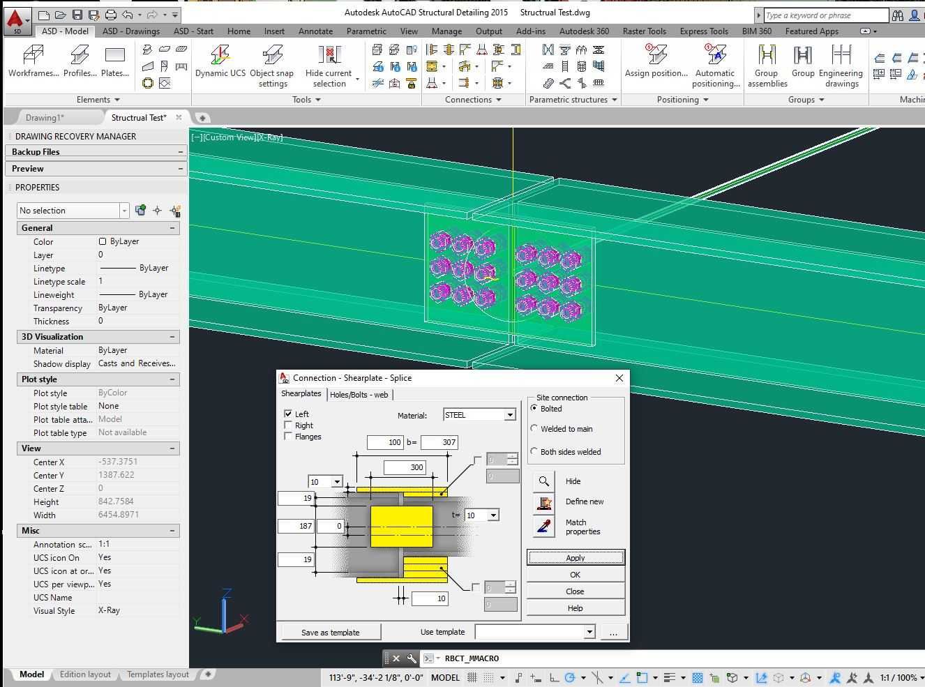Enable the upper weld checkbox in diagram

(x=477, y=460)
